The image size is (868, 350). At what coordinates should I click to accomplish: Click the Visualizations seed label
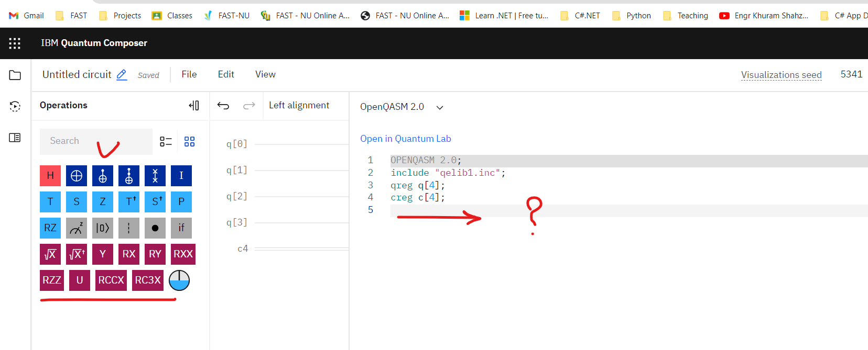point(782,75)
